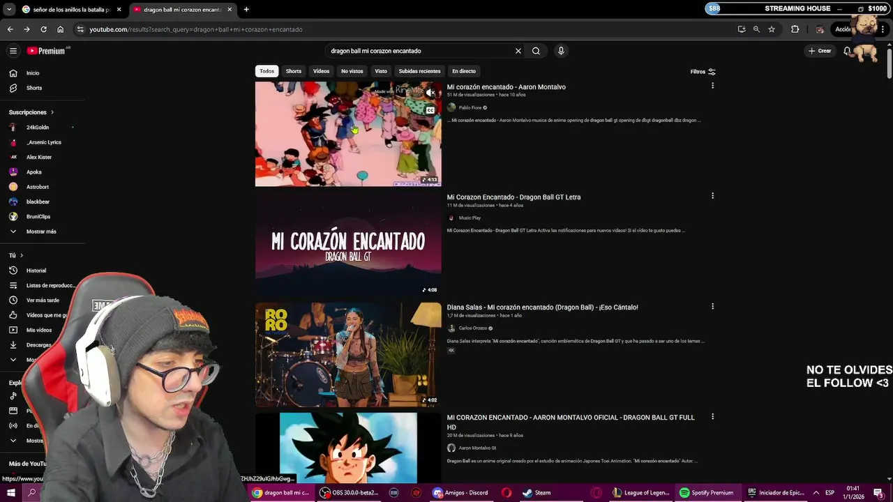The image size is (893, 502).
Task: Open the YouTube guide hamburger menu
Action: pos(13,51)
